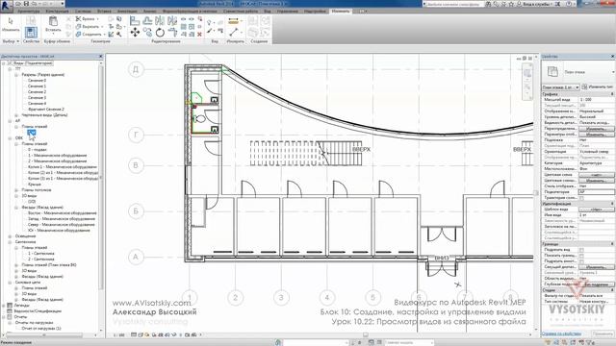The width and height of the screenshot is (616, 346).
Task: Toggle the Подрезать аннотации checkbox
Action: 581,261
